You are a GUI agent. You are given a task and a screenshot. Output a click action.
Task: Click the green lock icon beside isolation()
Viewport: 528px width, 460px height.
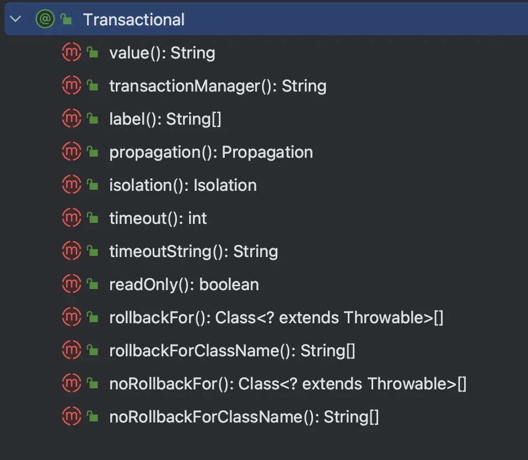click(92, 185)
